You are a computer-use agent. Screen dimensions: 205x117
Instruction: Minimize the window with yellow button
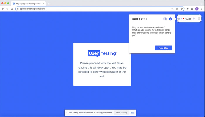[5, 3]
